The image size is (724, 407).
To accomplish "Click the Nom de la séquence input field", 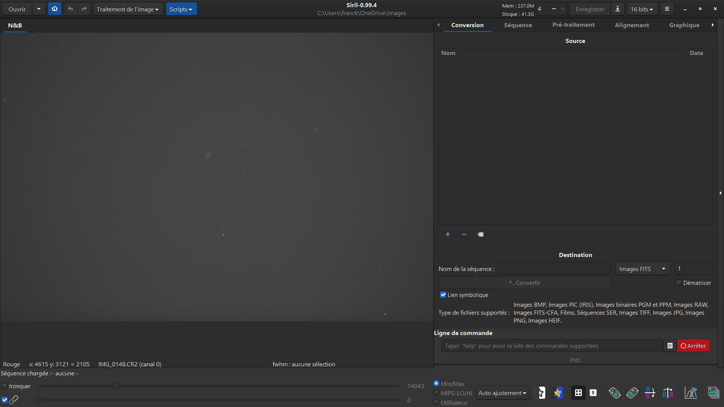I will coord(554,269).
